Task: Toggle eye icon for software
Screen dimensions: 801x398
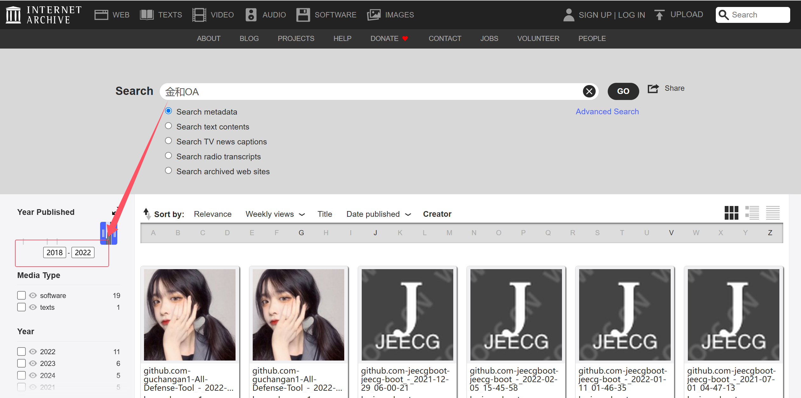Action: [33, 295]
